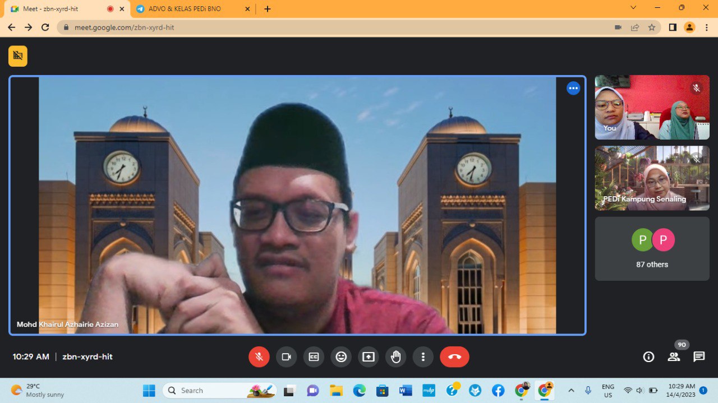Click the Mohd Khairul Azhairie Azizan name label
The height and width of the screenshot is (403, 718).
tap(67, 325)
